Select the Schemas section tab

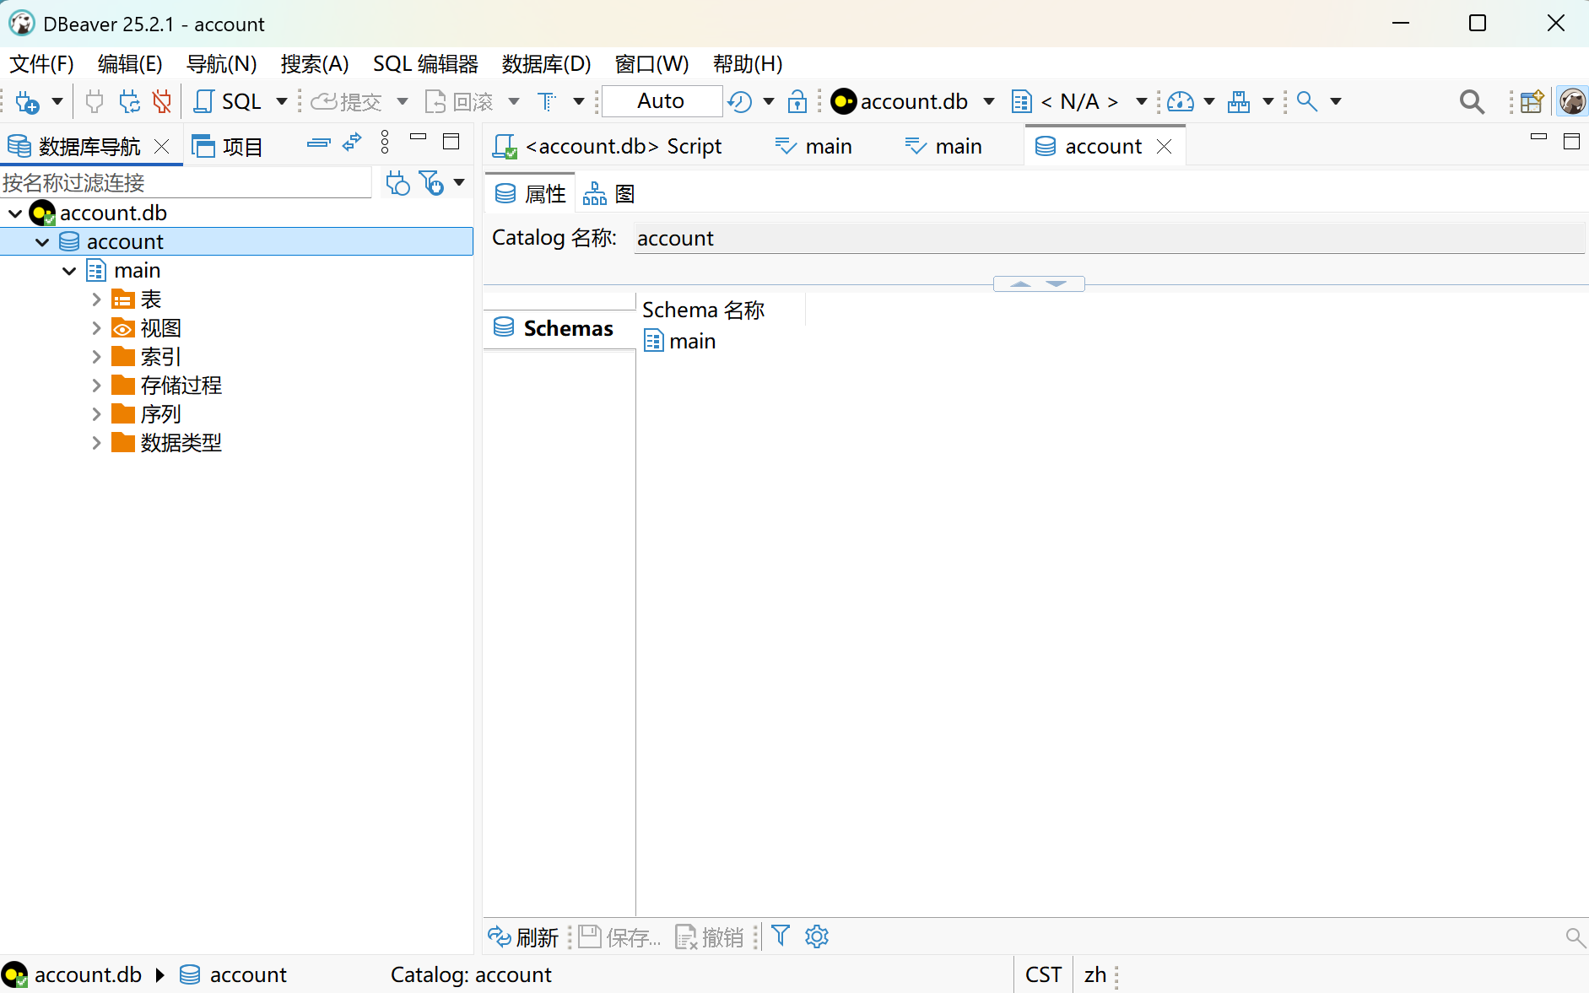coord(559,328)
